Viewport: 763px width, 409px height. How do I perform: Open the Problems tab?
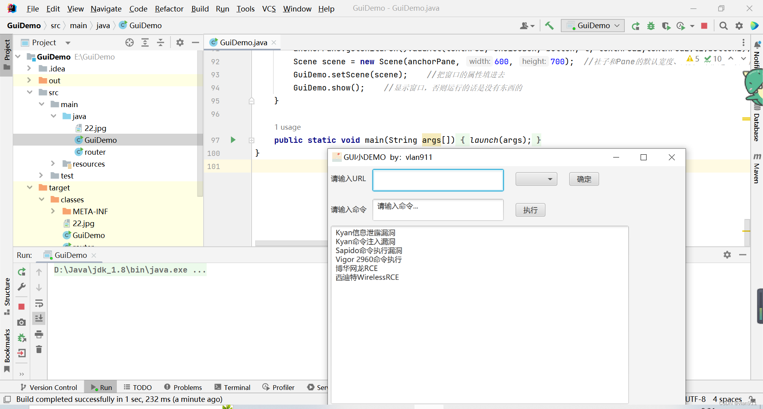pos(183,387)
